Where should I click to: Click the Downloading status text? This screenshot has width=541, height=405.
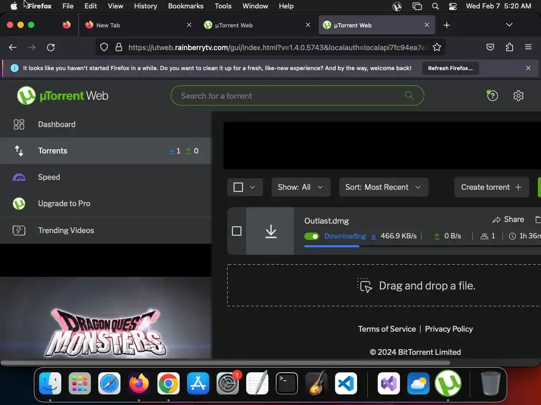(344, 236)
